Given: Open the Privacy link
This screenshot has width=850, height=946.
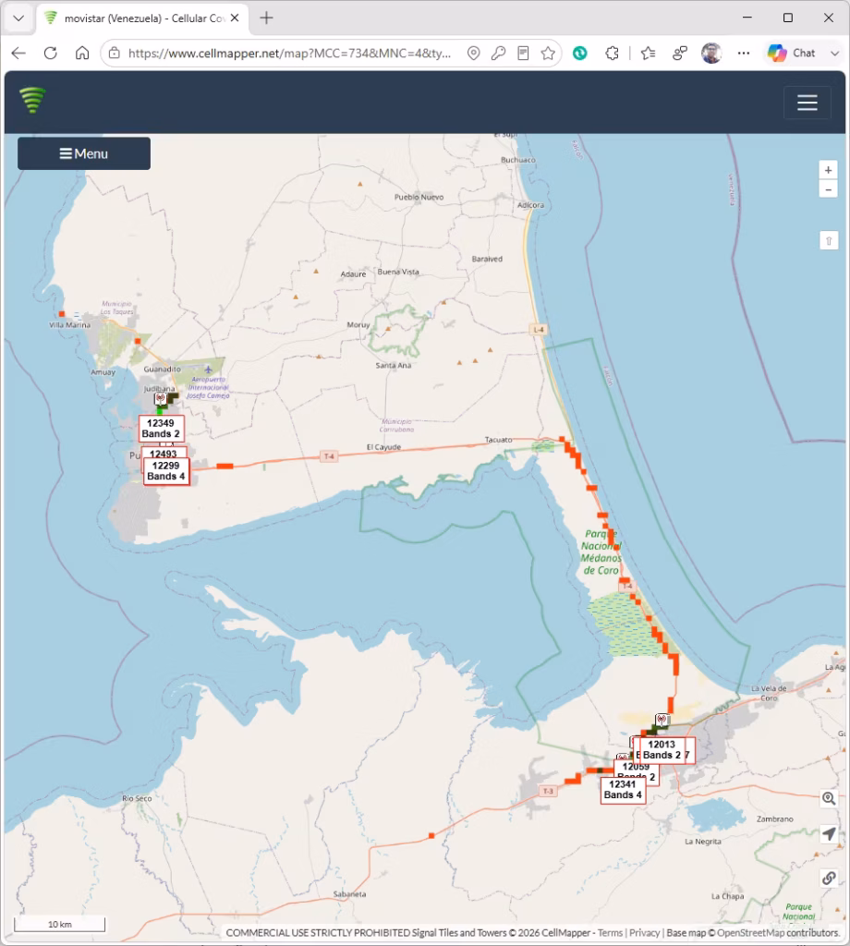Looking at the screenshot, I should (x=644, y=933).
